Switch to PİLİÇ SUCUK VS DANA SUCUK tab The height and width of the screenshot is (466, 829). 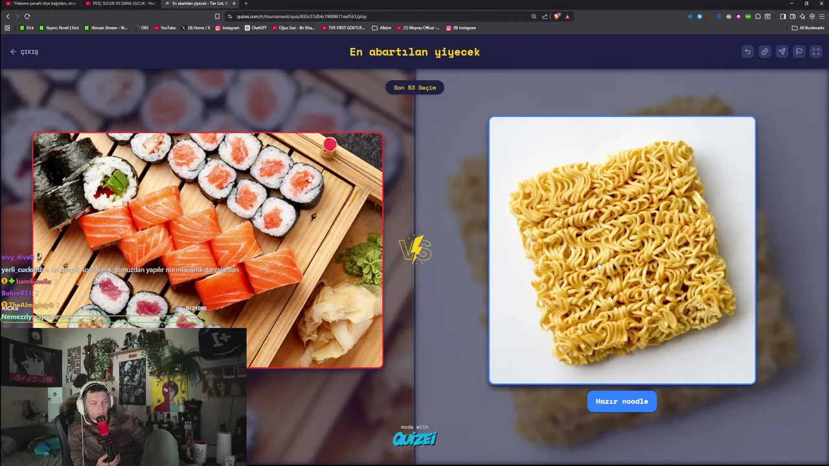click(x=120, y=3)
